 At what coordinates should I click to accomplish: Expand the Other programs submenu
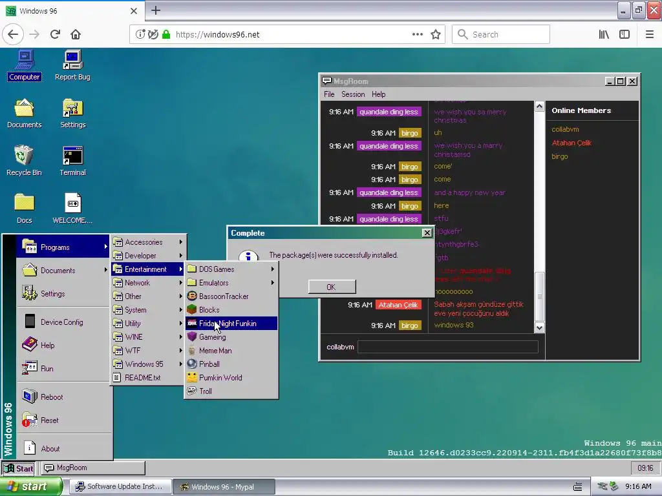[x=148, y=296]
